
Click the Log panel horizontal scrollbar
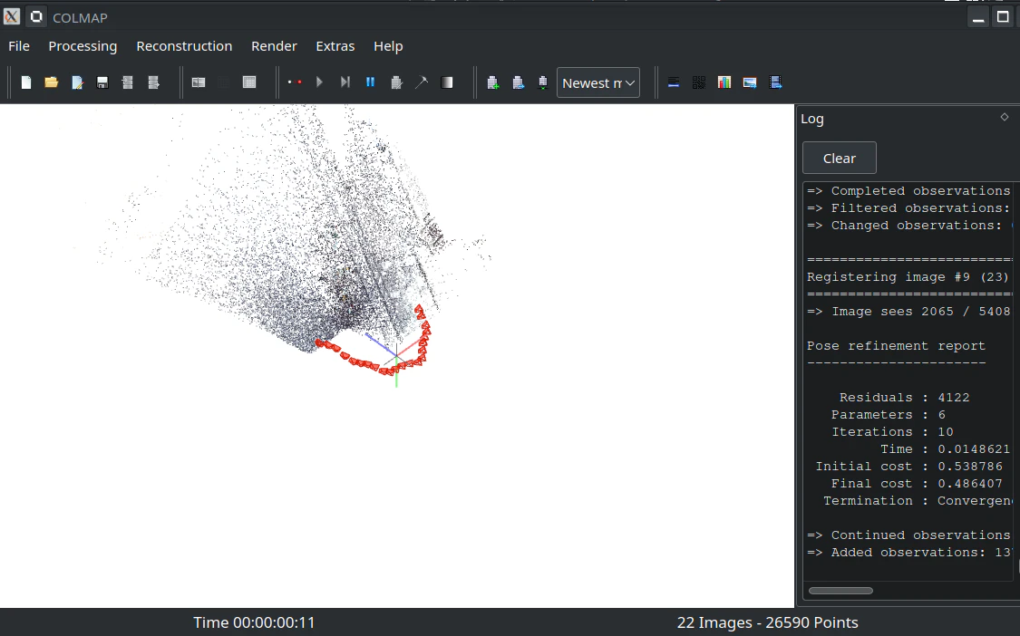840,591
